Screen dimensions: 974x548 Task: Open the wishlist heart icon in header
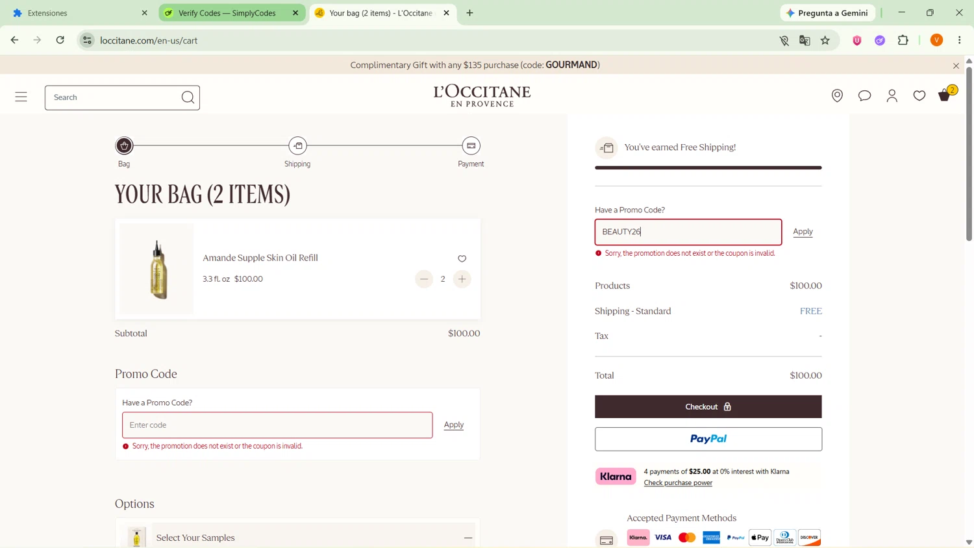click(x=919, y=96)
